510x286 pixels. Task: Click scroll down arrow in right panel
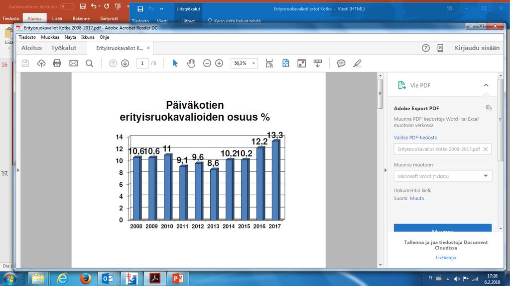pos(501,228)
